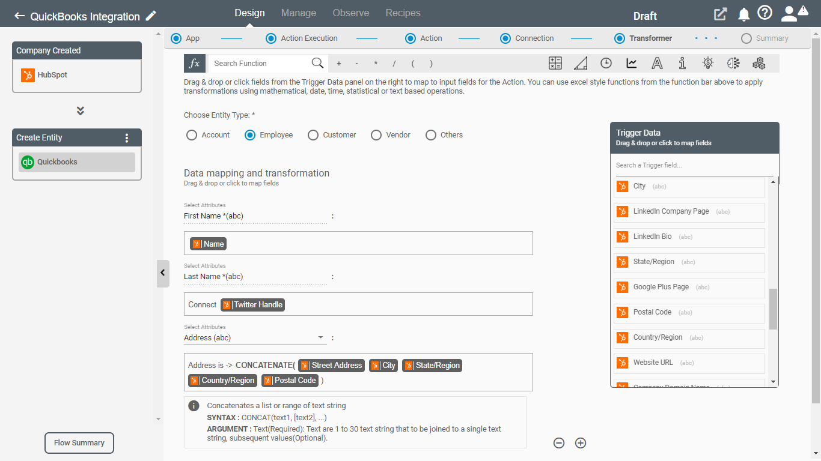Open the external link icon in header
821x461 pixels.
click(x=720, y=14)
